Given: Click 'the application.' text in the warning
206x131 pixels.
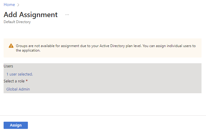Looking at the screenshot, I should [28, 51].
